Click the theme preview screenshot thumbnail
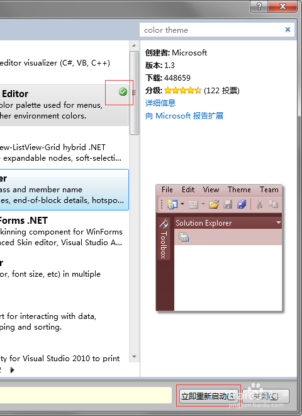 pos(219,248)
